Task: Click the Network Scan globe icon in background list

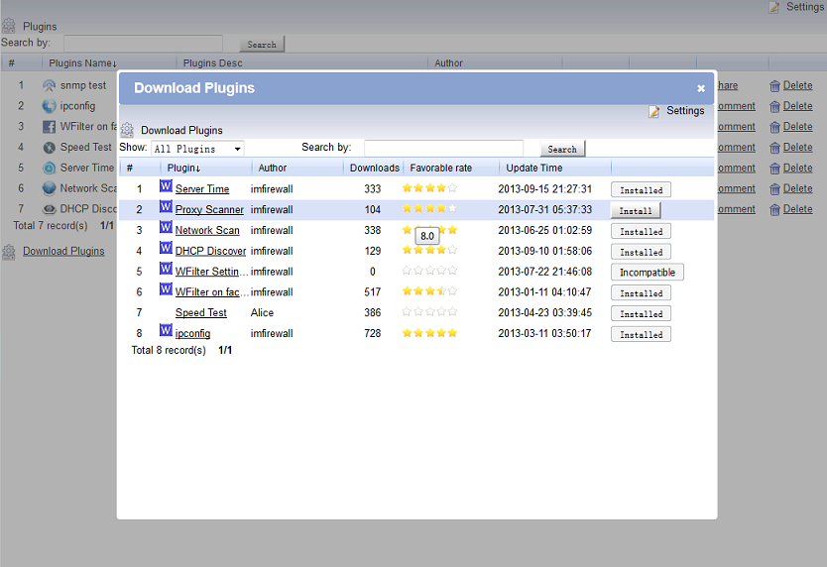Action: pyautogui.click(x=49, y=188)
